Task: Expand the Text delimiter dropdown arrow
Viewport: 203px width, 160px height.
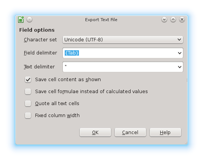Action: click(x=180, y=67)
